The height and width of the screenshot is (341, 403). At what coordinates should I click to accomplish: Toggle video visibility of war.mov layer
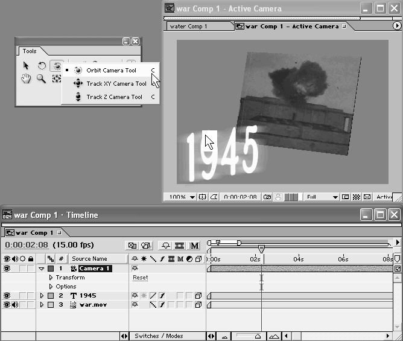tap(7, 305)
